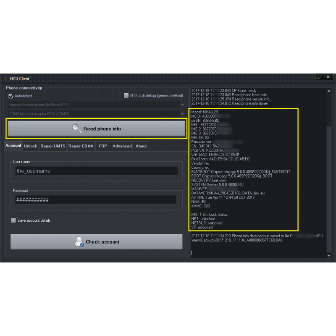Image resolution: width=336 pixels, height=336 pixels.
Task: Minimize the HCU Client window
Action: tap(318, 77)
